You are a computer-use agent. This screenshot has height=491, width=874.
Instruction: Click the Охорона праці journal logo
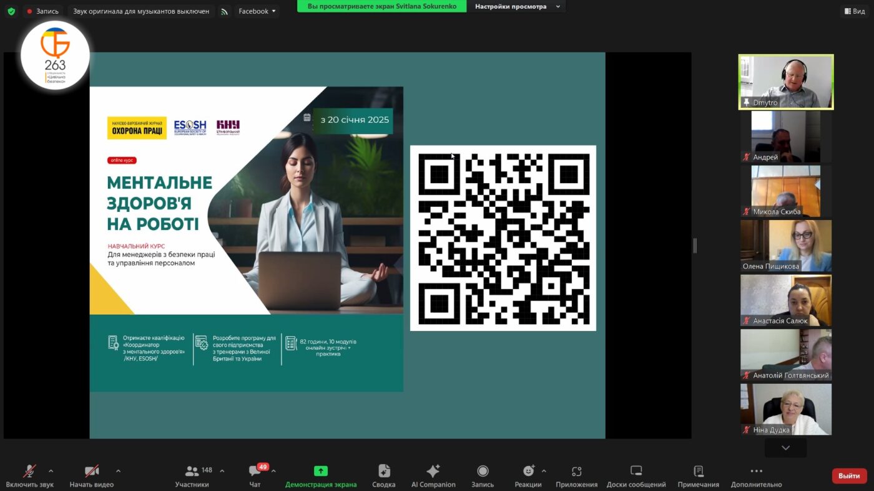pos(137,128)
